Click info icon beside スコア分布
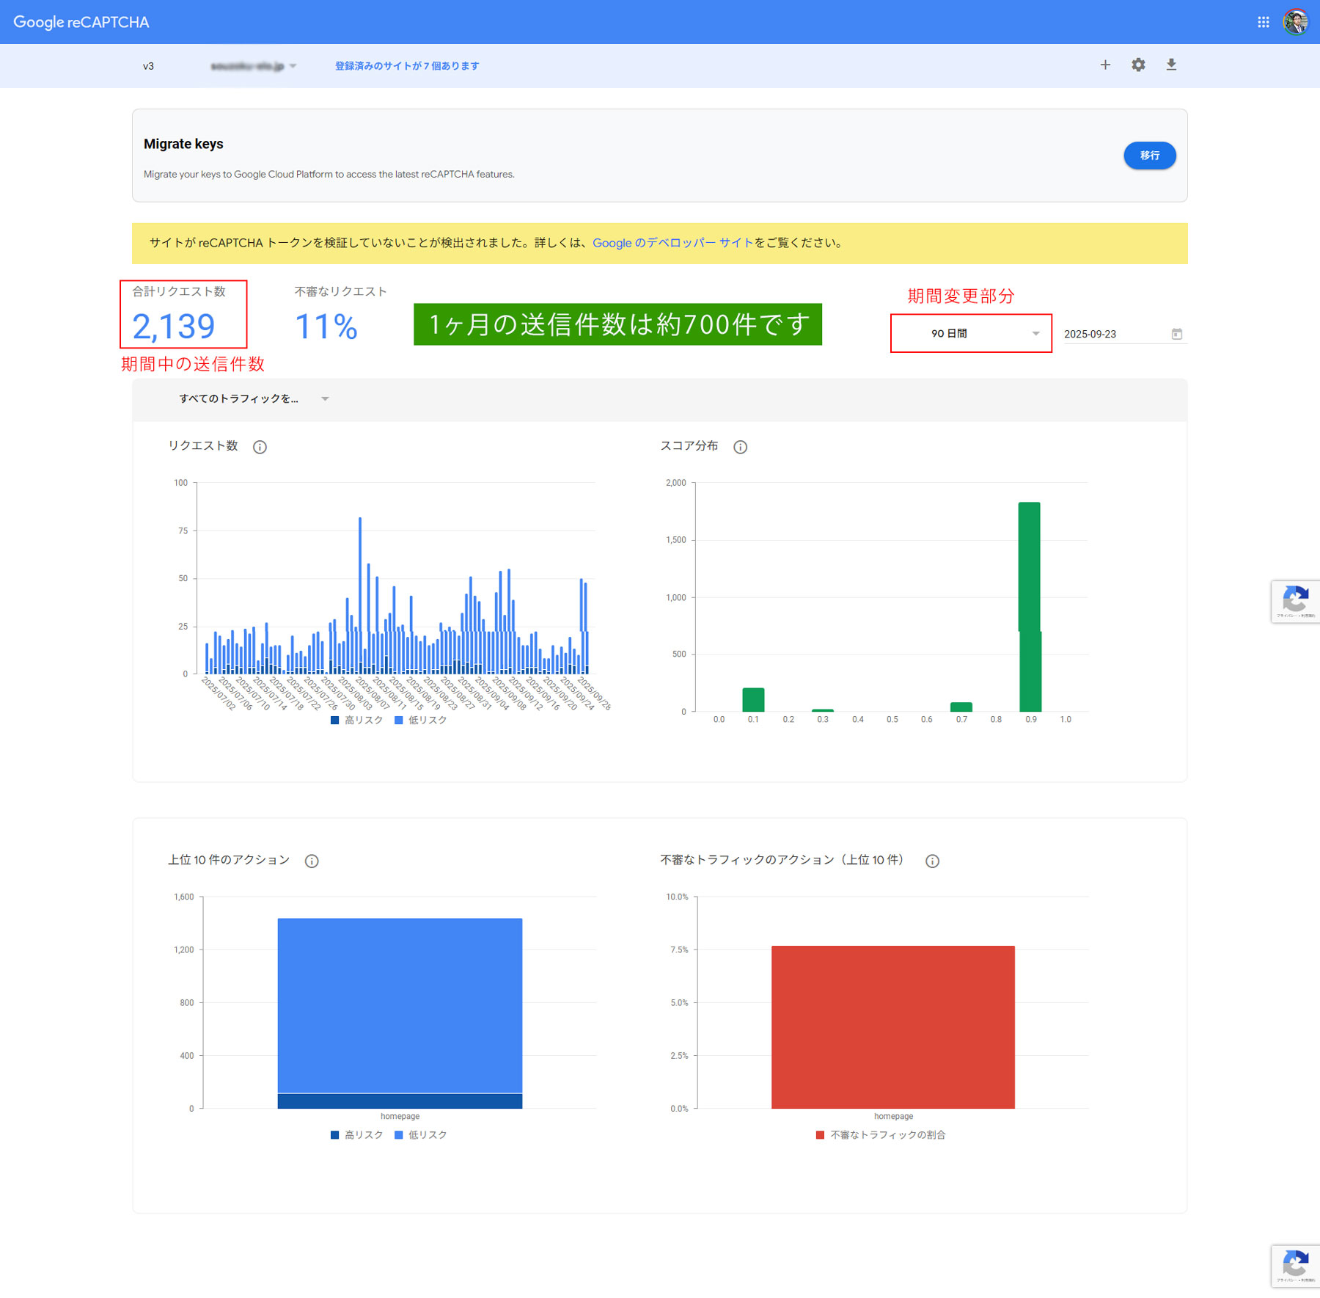 tap(741, 447)
